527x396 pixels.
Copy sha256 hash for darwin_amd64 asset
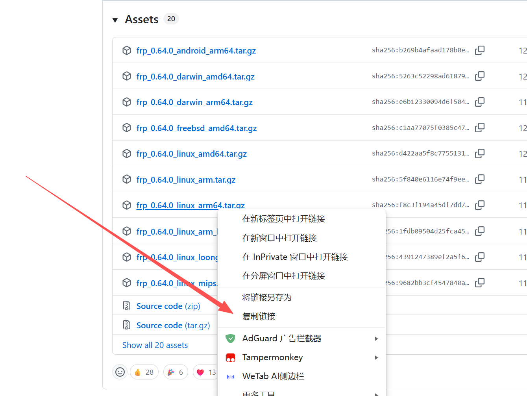(479, 76)
